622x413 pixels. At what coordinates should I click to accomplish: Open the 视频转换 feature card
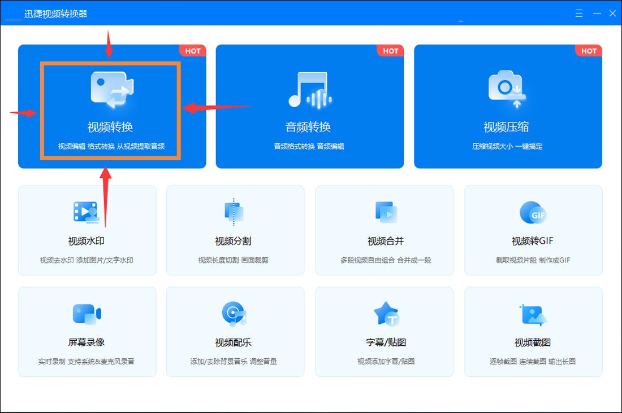(x=111, y=107)
